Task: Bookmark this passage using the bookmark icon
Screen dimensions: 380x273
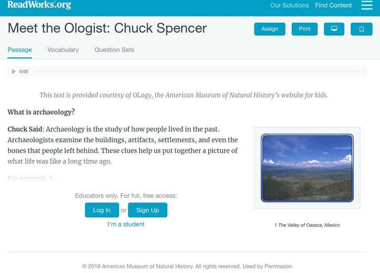Action: [362, 29]
